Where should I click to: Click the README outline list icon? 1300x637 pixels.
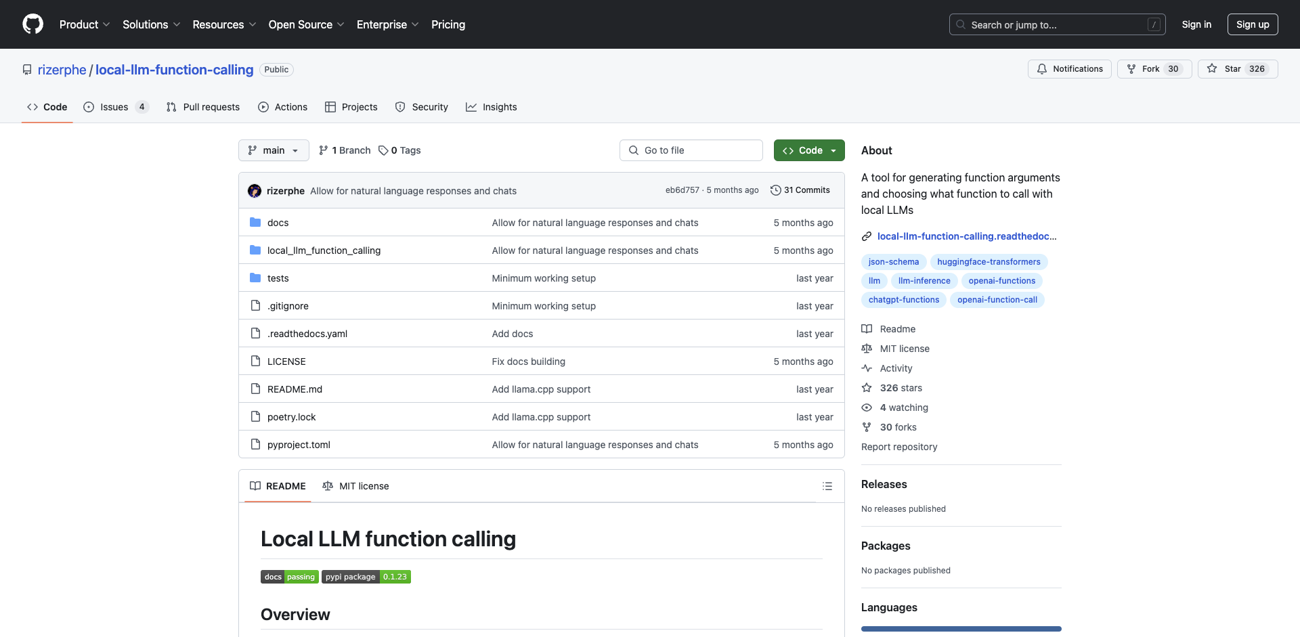[827, 486]
